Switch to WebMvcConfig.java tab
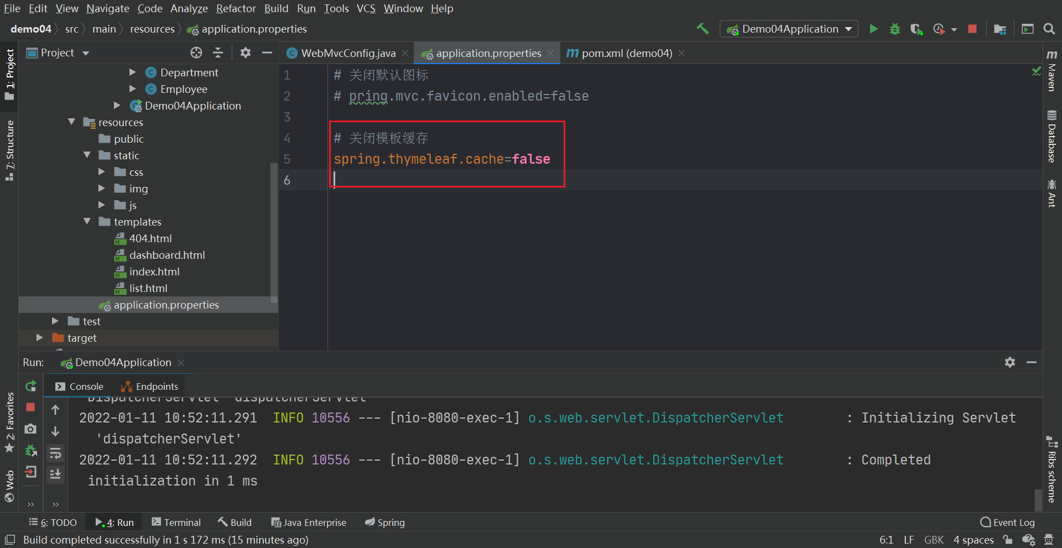This screenshot has width=1062, height=548. tap(347, 53)
